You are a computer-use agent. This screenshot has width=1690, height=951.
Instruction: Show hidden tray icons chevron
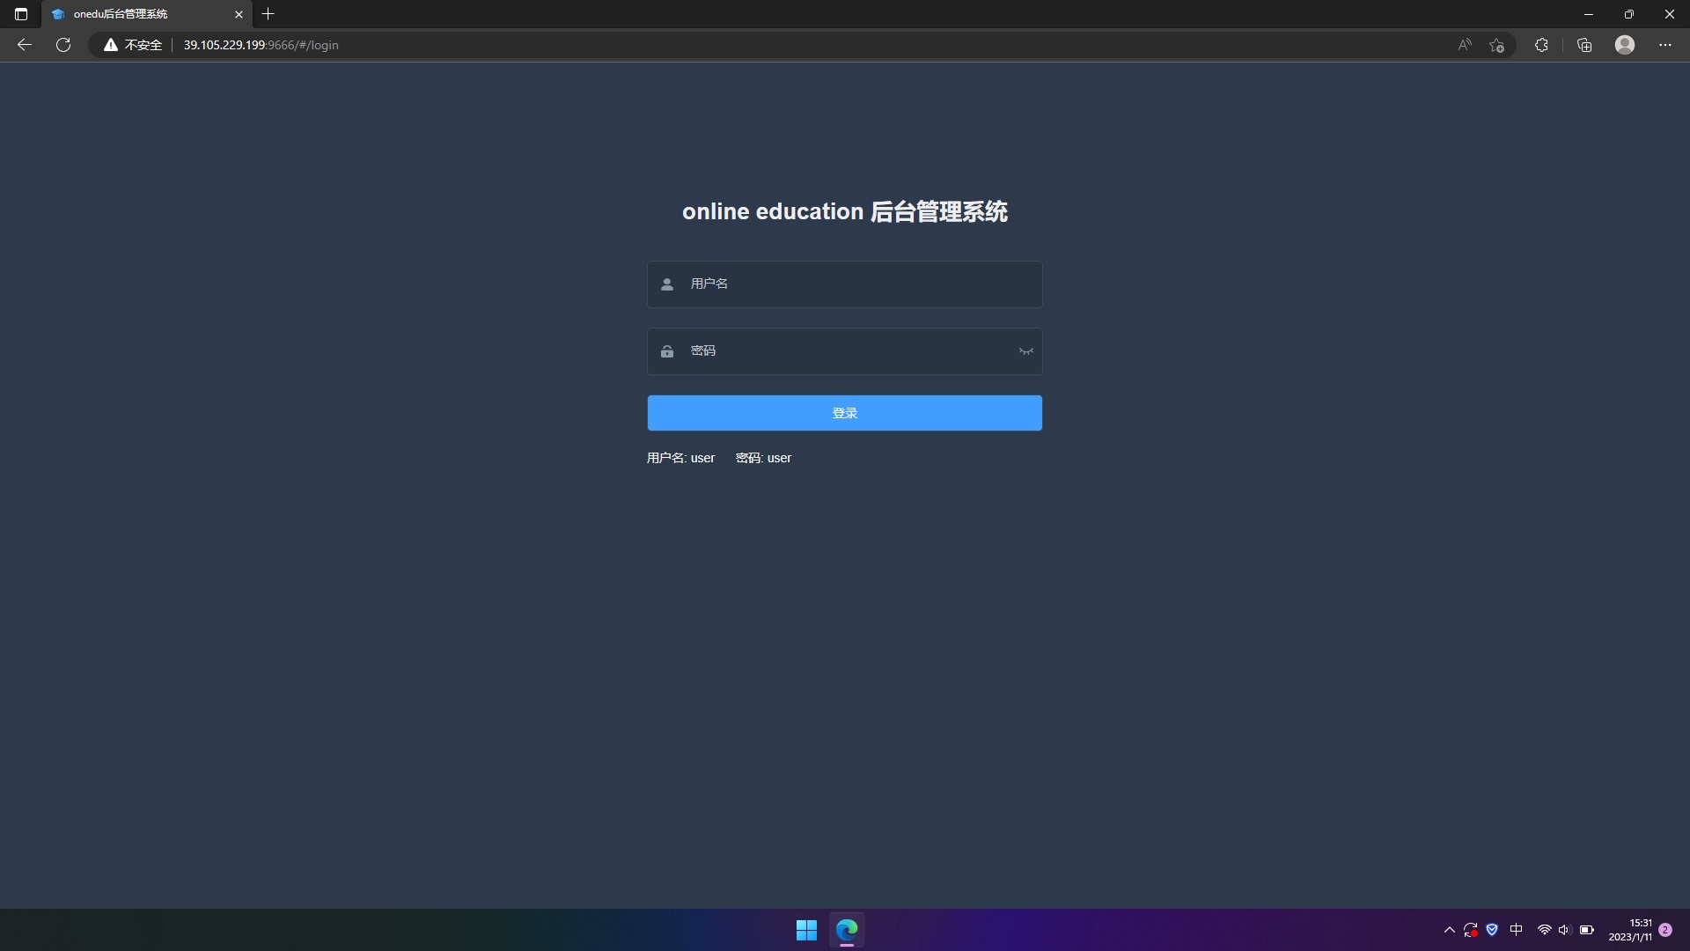(1450, 930)
